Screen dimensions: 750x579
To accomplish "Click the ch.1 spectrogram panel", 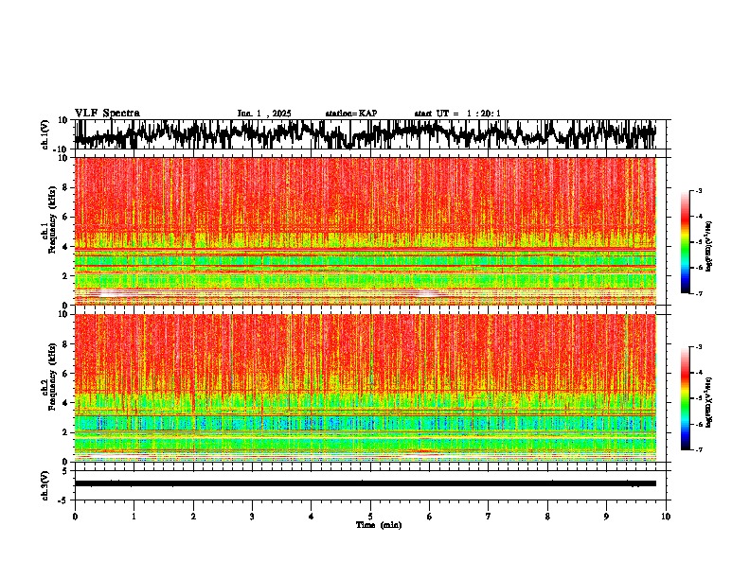I will 366,231.
